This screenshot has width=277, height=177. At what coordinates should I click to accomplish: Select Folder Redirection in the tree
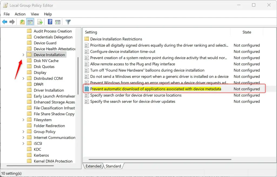coord(49,126)
